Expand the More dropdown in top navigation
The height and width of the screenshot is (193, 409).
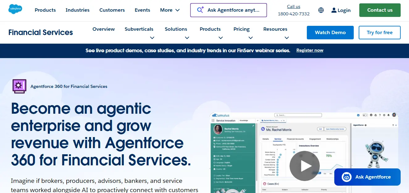click(x=169, y=10)
